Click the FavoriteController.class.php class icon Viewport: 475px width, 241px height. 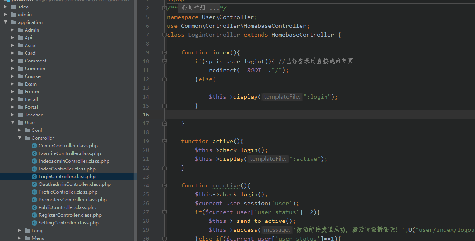pyautogui.click(x=34, y=153)
